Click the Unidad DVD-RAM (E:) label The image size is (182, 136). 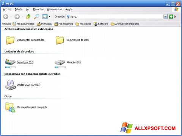click(28, 85)
